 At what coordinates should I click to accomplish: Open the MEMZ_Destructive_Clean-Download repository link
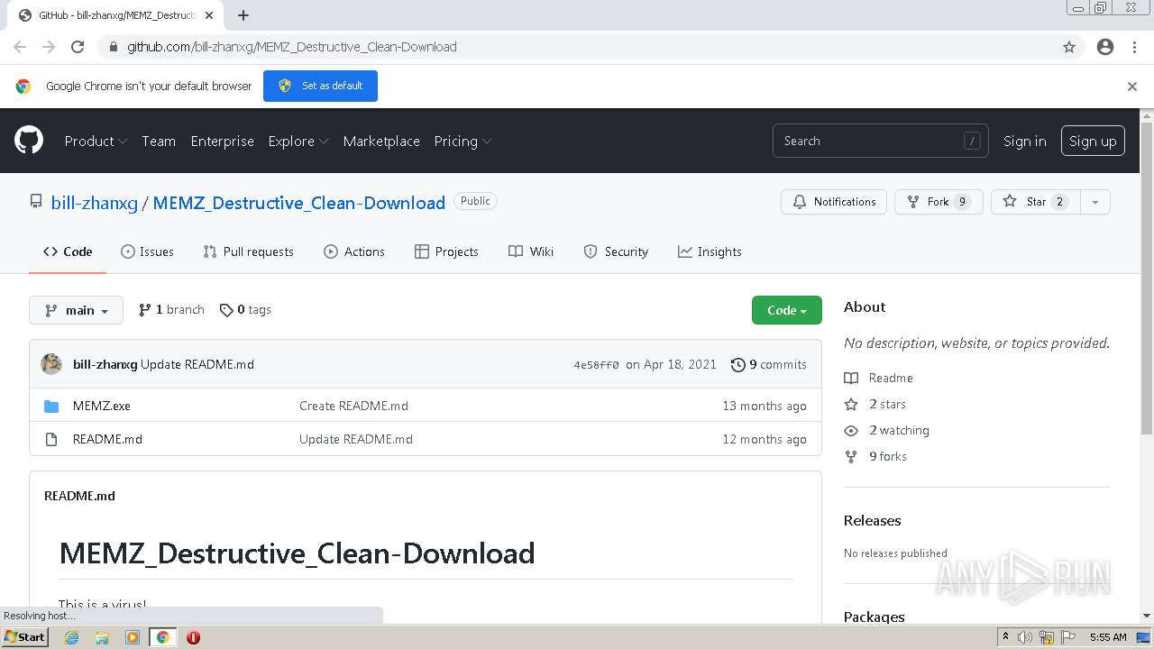(x=299, y=203)
